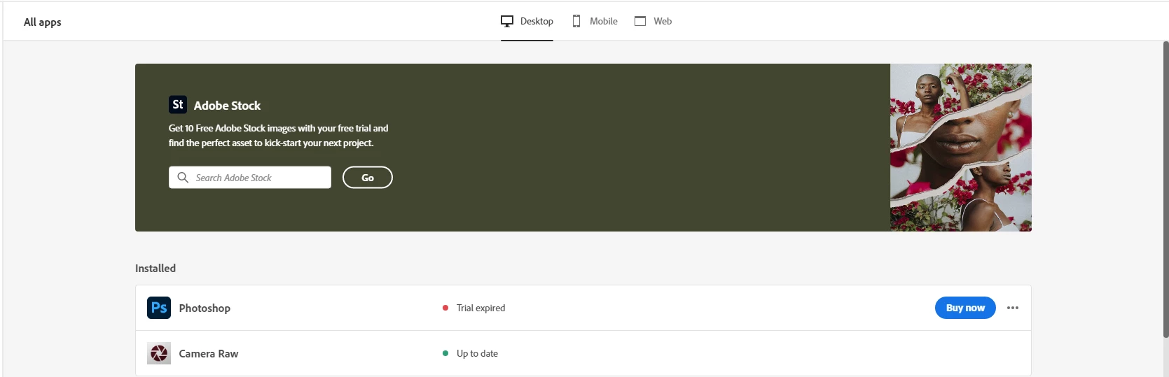Click the Camera Raw app icon

click(x=159, y=353)
